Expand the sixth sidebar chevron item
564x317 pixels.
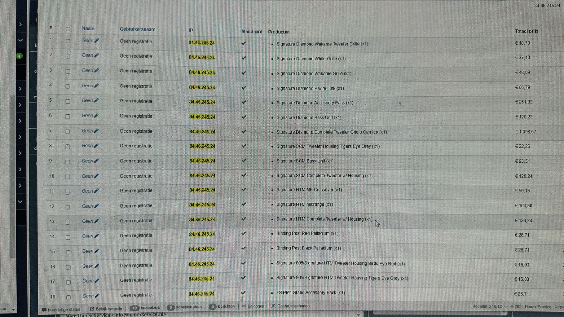pos(20,137)
